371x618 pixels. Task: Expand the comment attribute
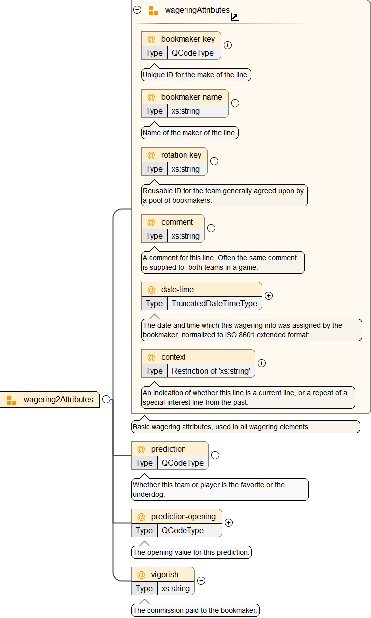tap(211, 228)
